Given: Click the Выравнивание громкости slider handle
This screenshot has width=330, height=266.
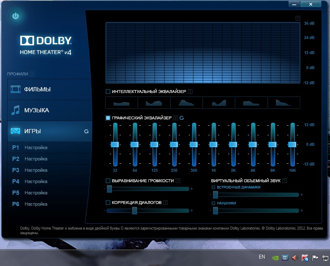Looking at the screenshot, I should click(109, 189).
